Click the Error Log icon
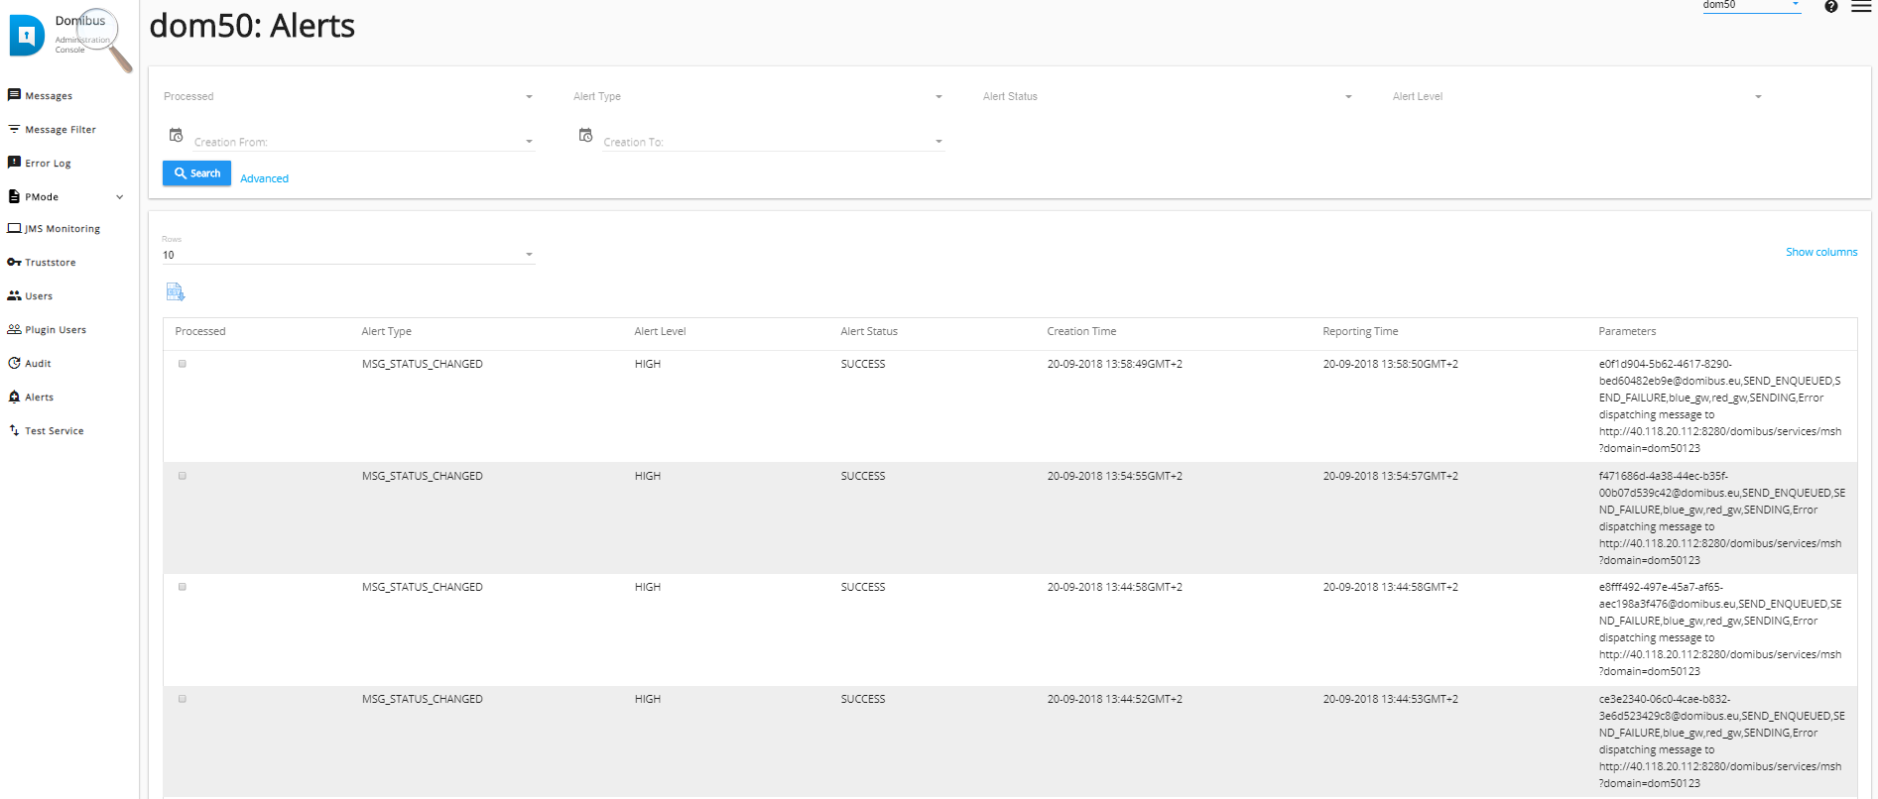 pyautogui.click(x=14, y=163)
